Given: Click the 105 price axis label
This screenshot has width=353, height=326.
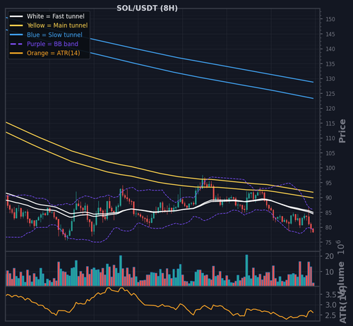Looking at the screenshot, I should (330, 153).
